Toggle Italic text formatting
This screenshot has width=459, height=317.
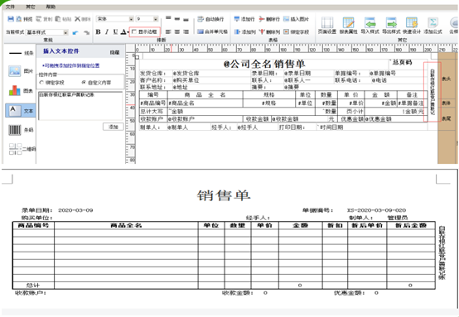107,31
